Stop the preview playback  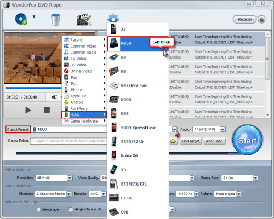click(47, 110)
